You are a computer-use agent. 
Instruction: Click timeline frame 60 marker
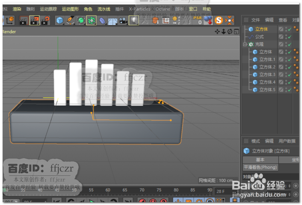pos(108,190)
